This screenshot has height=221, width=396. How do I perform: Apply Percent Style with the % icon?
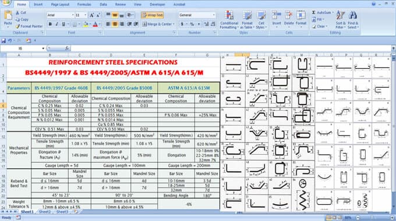(192, 24)
